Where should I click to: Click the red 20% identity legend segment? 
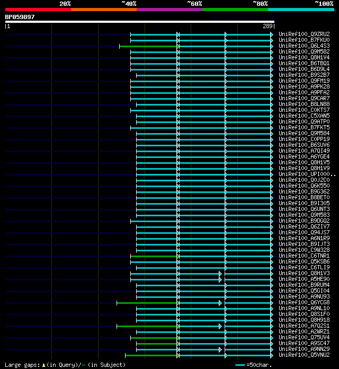pos(38,10)
